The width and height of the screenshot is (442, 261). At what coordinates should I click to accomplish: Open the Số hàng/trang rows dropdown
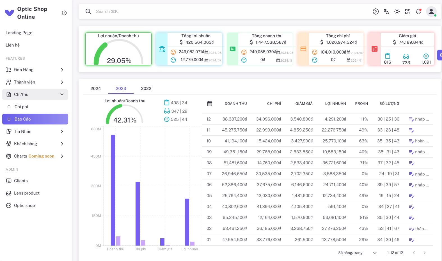[x=375, y=253]
